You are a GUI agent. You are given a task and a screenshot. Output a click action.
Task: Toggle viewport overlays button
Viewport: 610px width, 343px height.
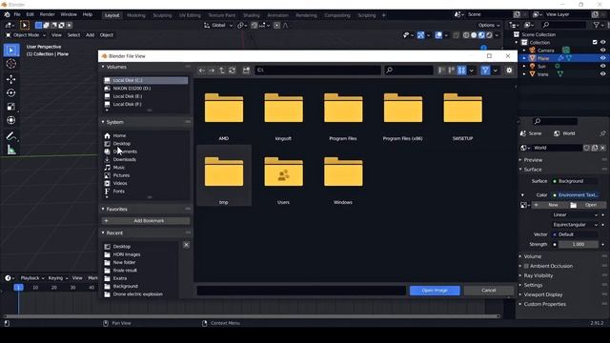coord(438,35)
